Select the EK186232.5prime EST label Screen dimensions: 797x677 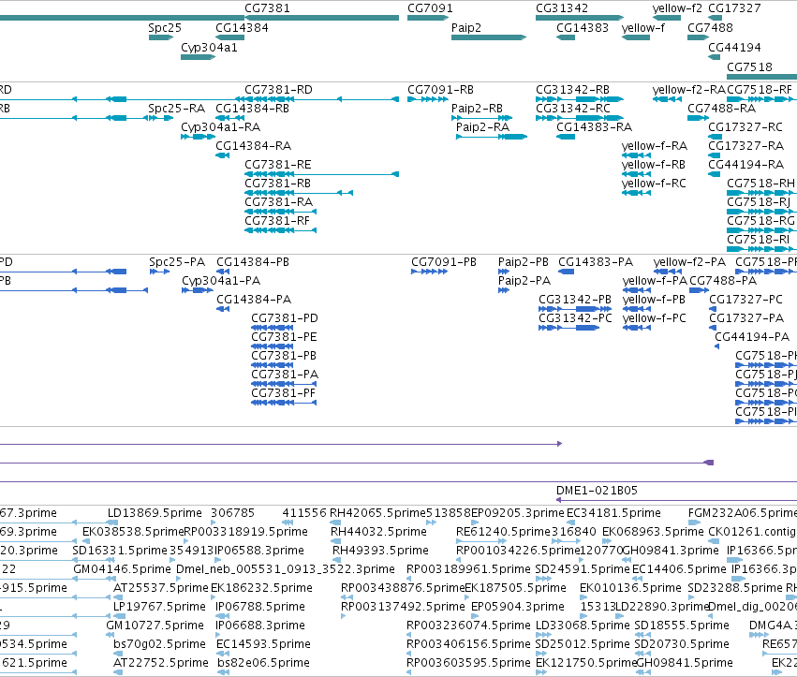click(x=261, y=587)
